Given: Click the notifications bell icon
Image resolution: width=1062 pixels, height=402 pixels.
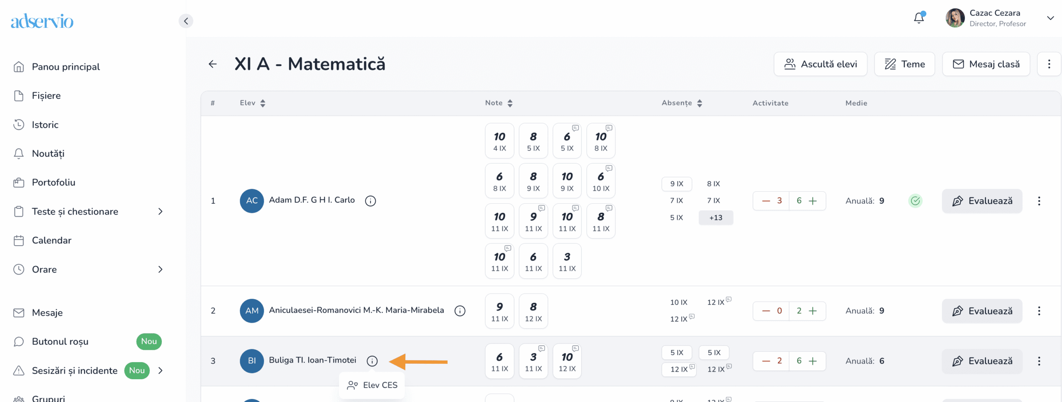Looking at the screenshot, I should click(x=919, y=18).
